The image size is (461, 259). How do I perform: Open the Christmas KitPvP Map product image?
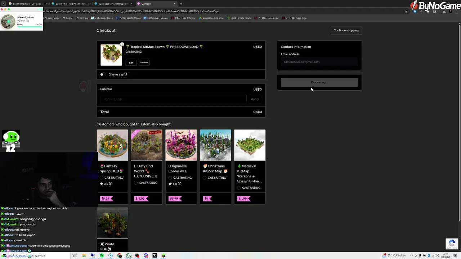pyautogui.click(x=215, y=145)
